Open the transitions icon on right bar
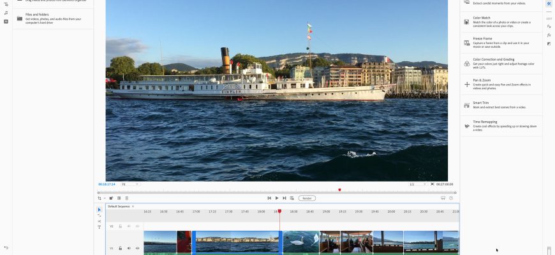Viewport: 555px width, 255px height. (x=549, y=43)
